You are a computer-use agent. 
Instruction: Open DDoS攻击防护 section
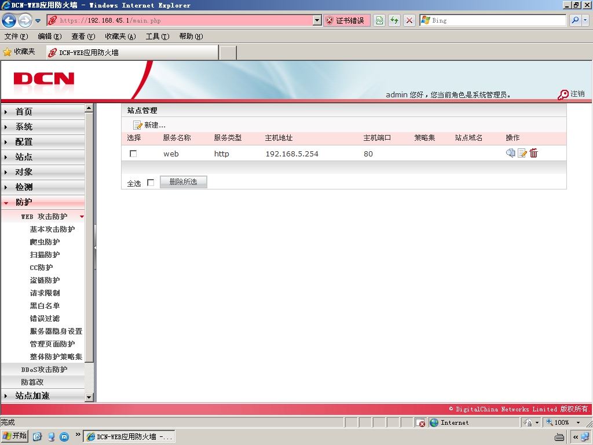[43, 369]
